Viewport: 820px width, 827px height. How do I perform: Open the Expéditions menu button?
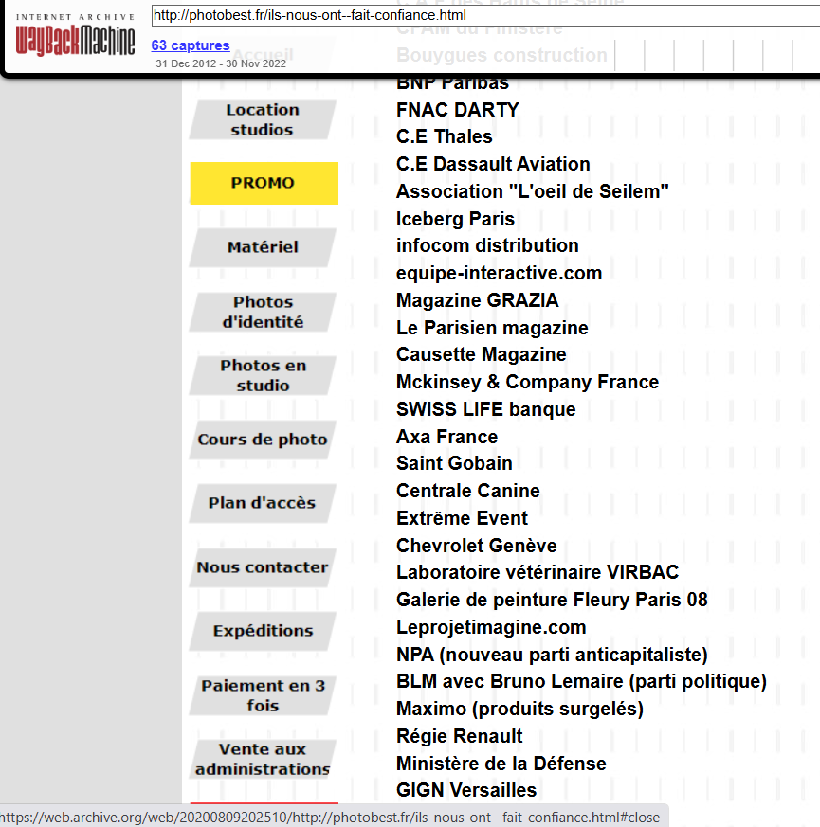tap(263, 631)
